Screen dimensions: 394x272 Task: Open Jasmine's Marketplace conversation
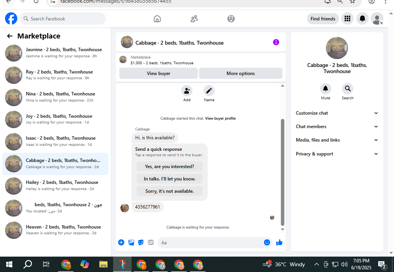click(x=55, y=53)
